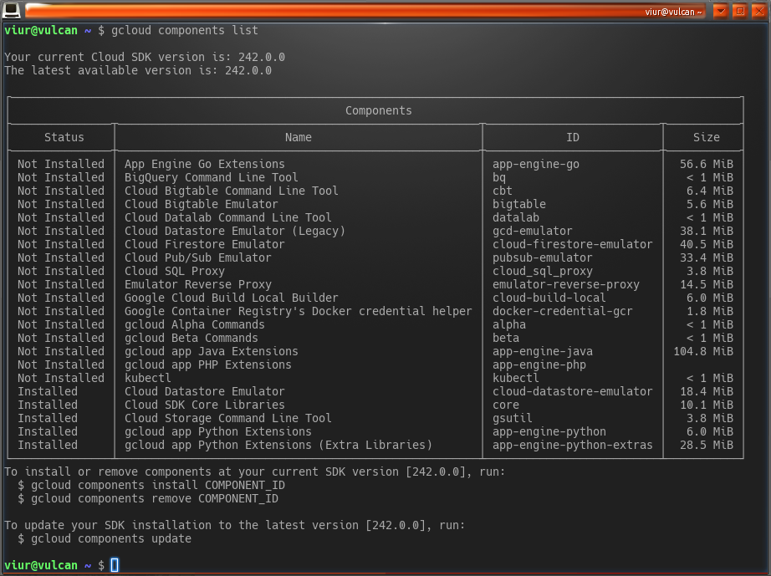Click the 'beta' component ID

[x=506, y=338]
